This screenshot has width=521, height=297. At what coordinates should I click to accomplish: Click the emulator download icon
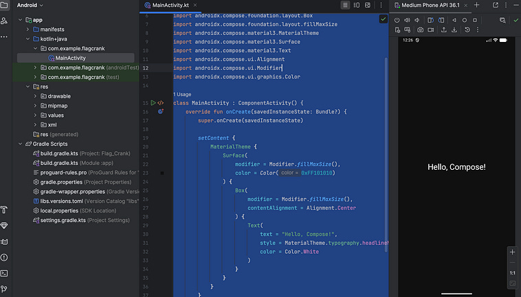pos(454,30)
